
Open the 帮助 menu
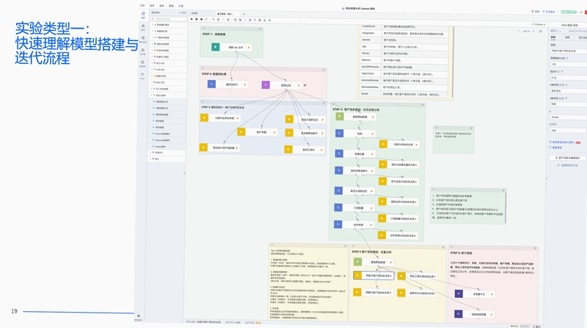(171, 6)
